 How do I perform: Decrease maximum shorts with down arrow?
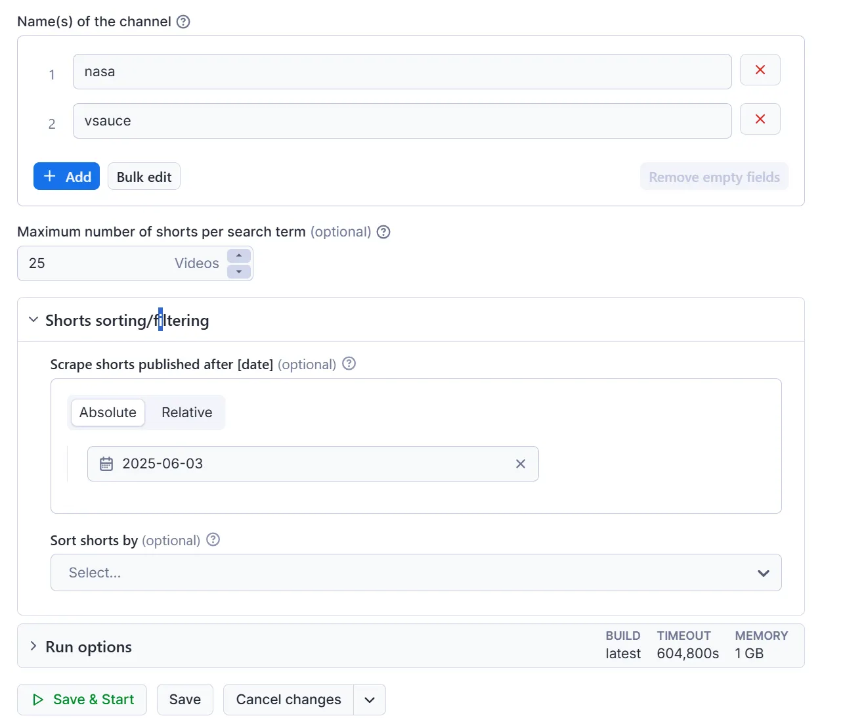pyautogui.click(x=239, y=271)
